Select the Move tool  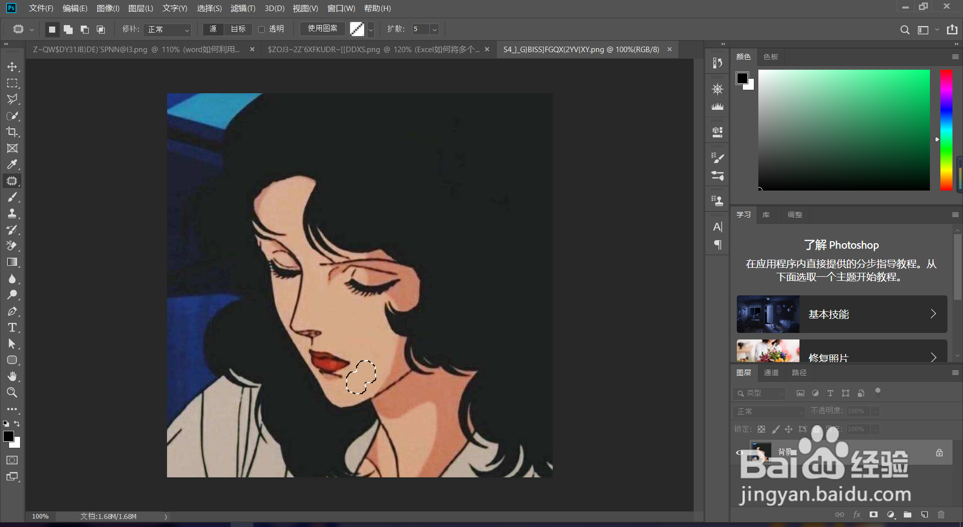click(x=12, y=67)
